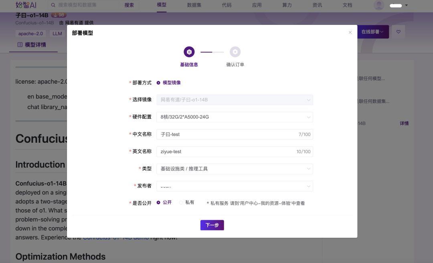Click the 模型详情 tab icon
Image resolution: width=433 pixels, height=263 pixels.
(x=20, y=45)
